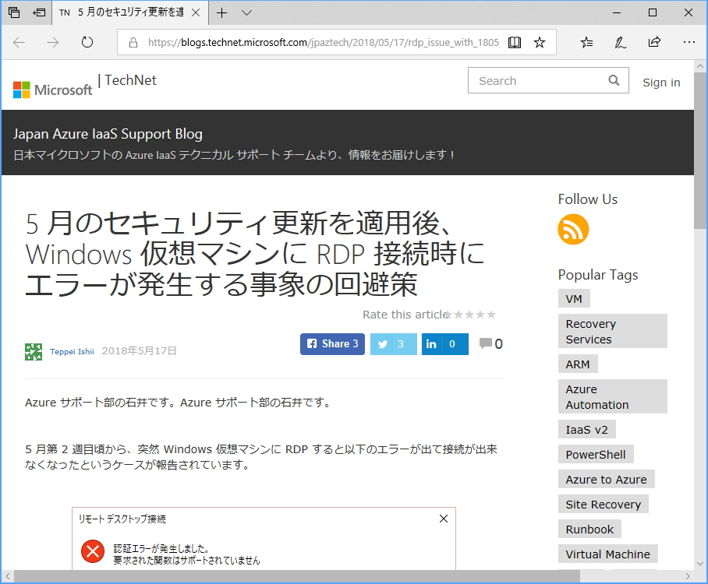Refresh the page with the reload icon
This screenshot has width=708, height=584.
tap(86, 42)
